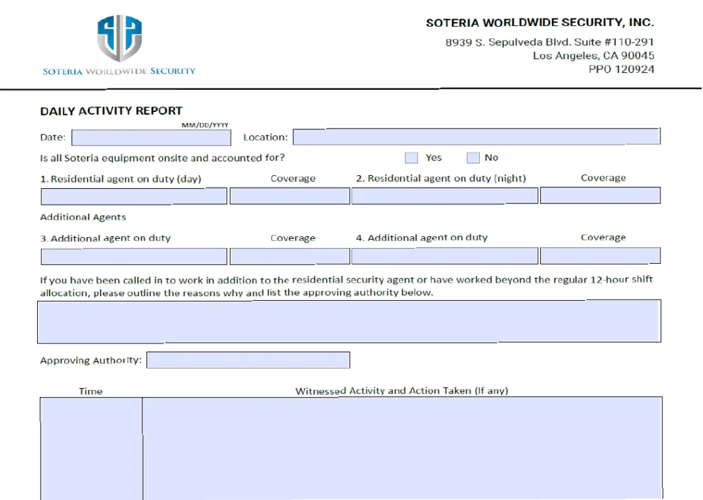Select the residential agent on duty (night) field
The width and height of the screenshot is (703, 500).
coord(444,196)
